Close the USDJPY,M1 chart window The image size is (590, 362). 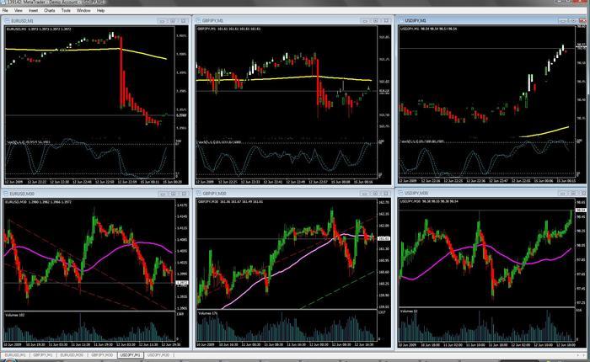coord(583,21)
